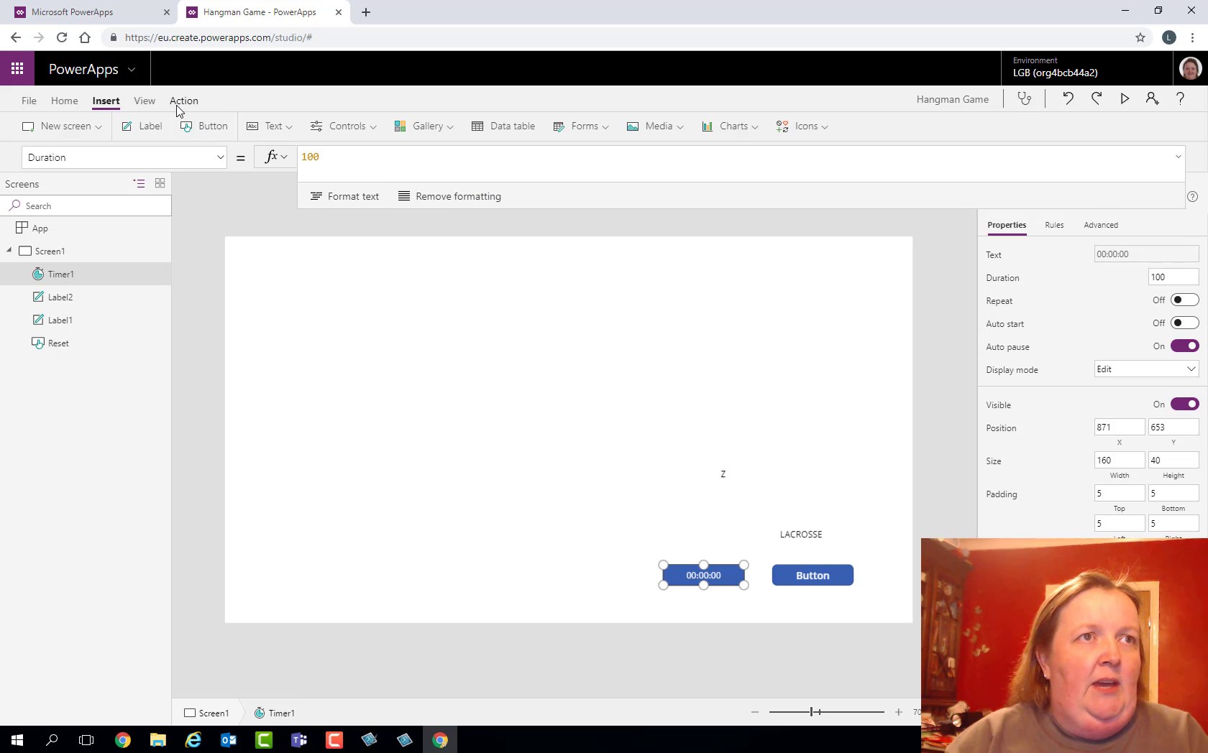Image resolution: width=1208 pixels, height=753 pixels.
Task: Open Microsoft Teams from taskbar
Action: point(299,739)
